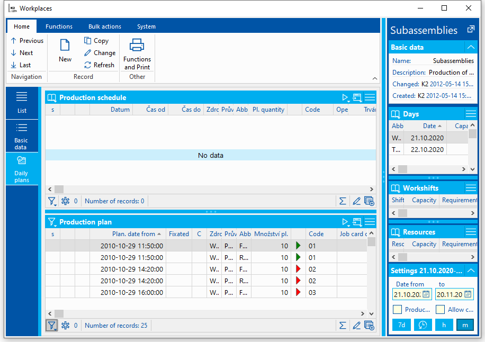Click the Fixated column header
This screenshot has width=485, height=342.
tap(179, 234)
